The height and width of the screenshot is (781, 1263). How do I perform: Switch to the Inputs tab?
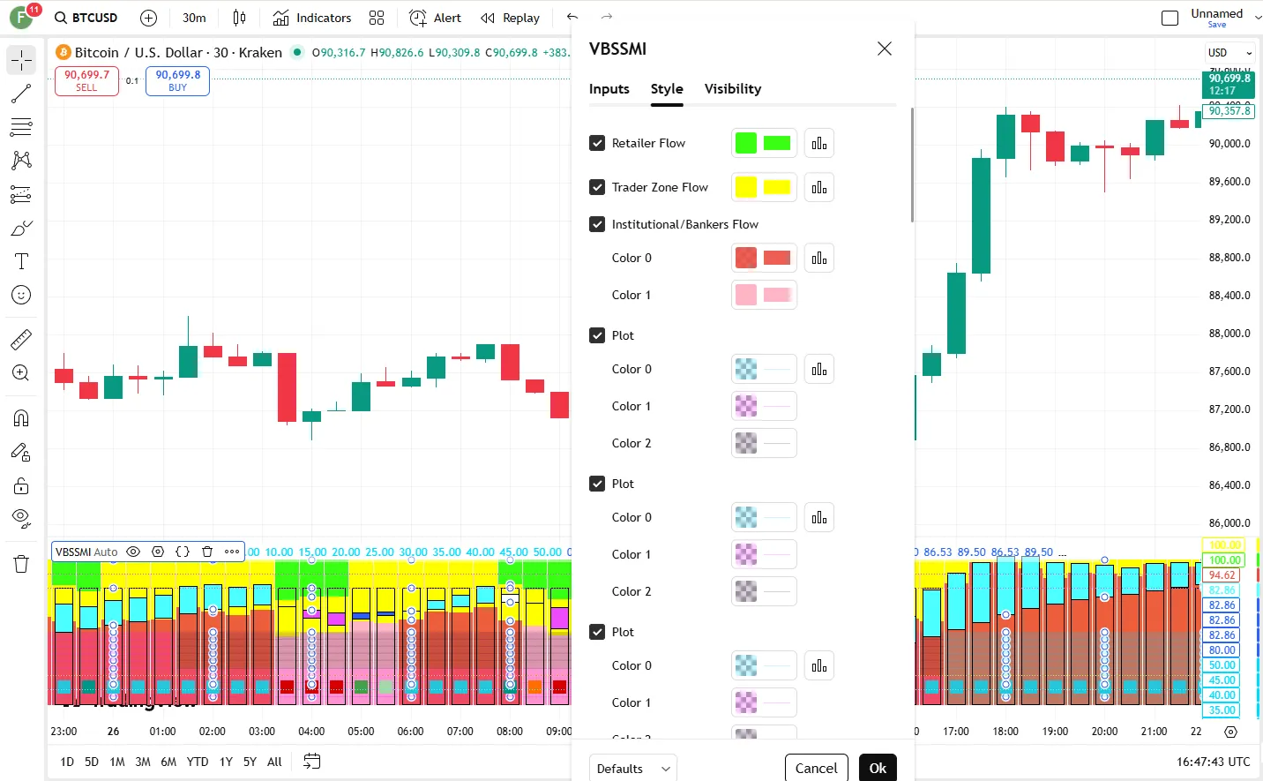(x=609, y=89)
